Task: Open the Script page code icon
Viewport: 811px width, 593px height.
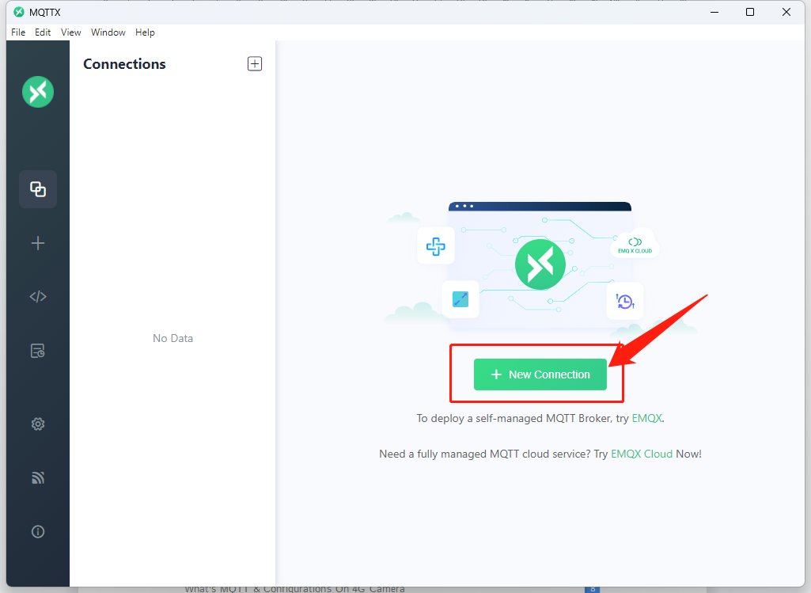Action: pyautogui.click(x=38, y=296)
